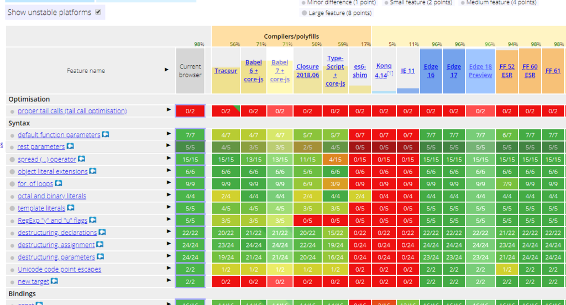Click the Current browser column header
566x305 pixels.
(x=190, y=71)
